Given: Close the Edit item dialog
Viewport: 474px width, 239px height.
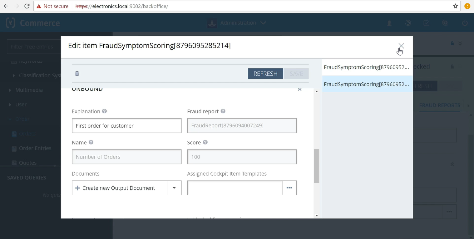Looking at the screenshot, I should point(401,46).
